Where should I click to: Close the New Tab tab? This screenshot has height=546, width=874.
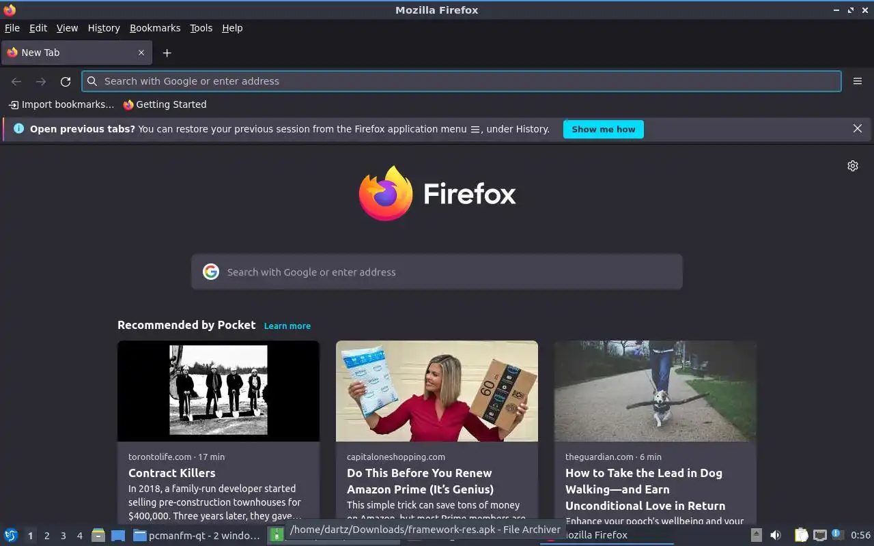click(141, 53)
